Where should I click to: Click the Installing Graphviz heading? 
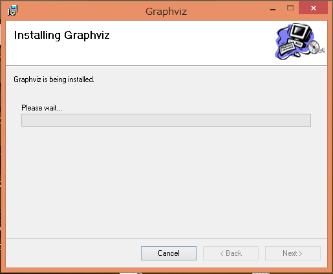tap(61, 36)
